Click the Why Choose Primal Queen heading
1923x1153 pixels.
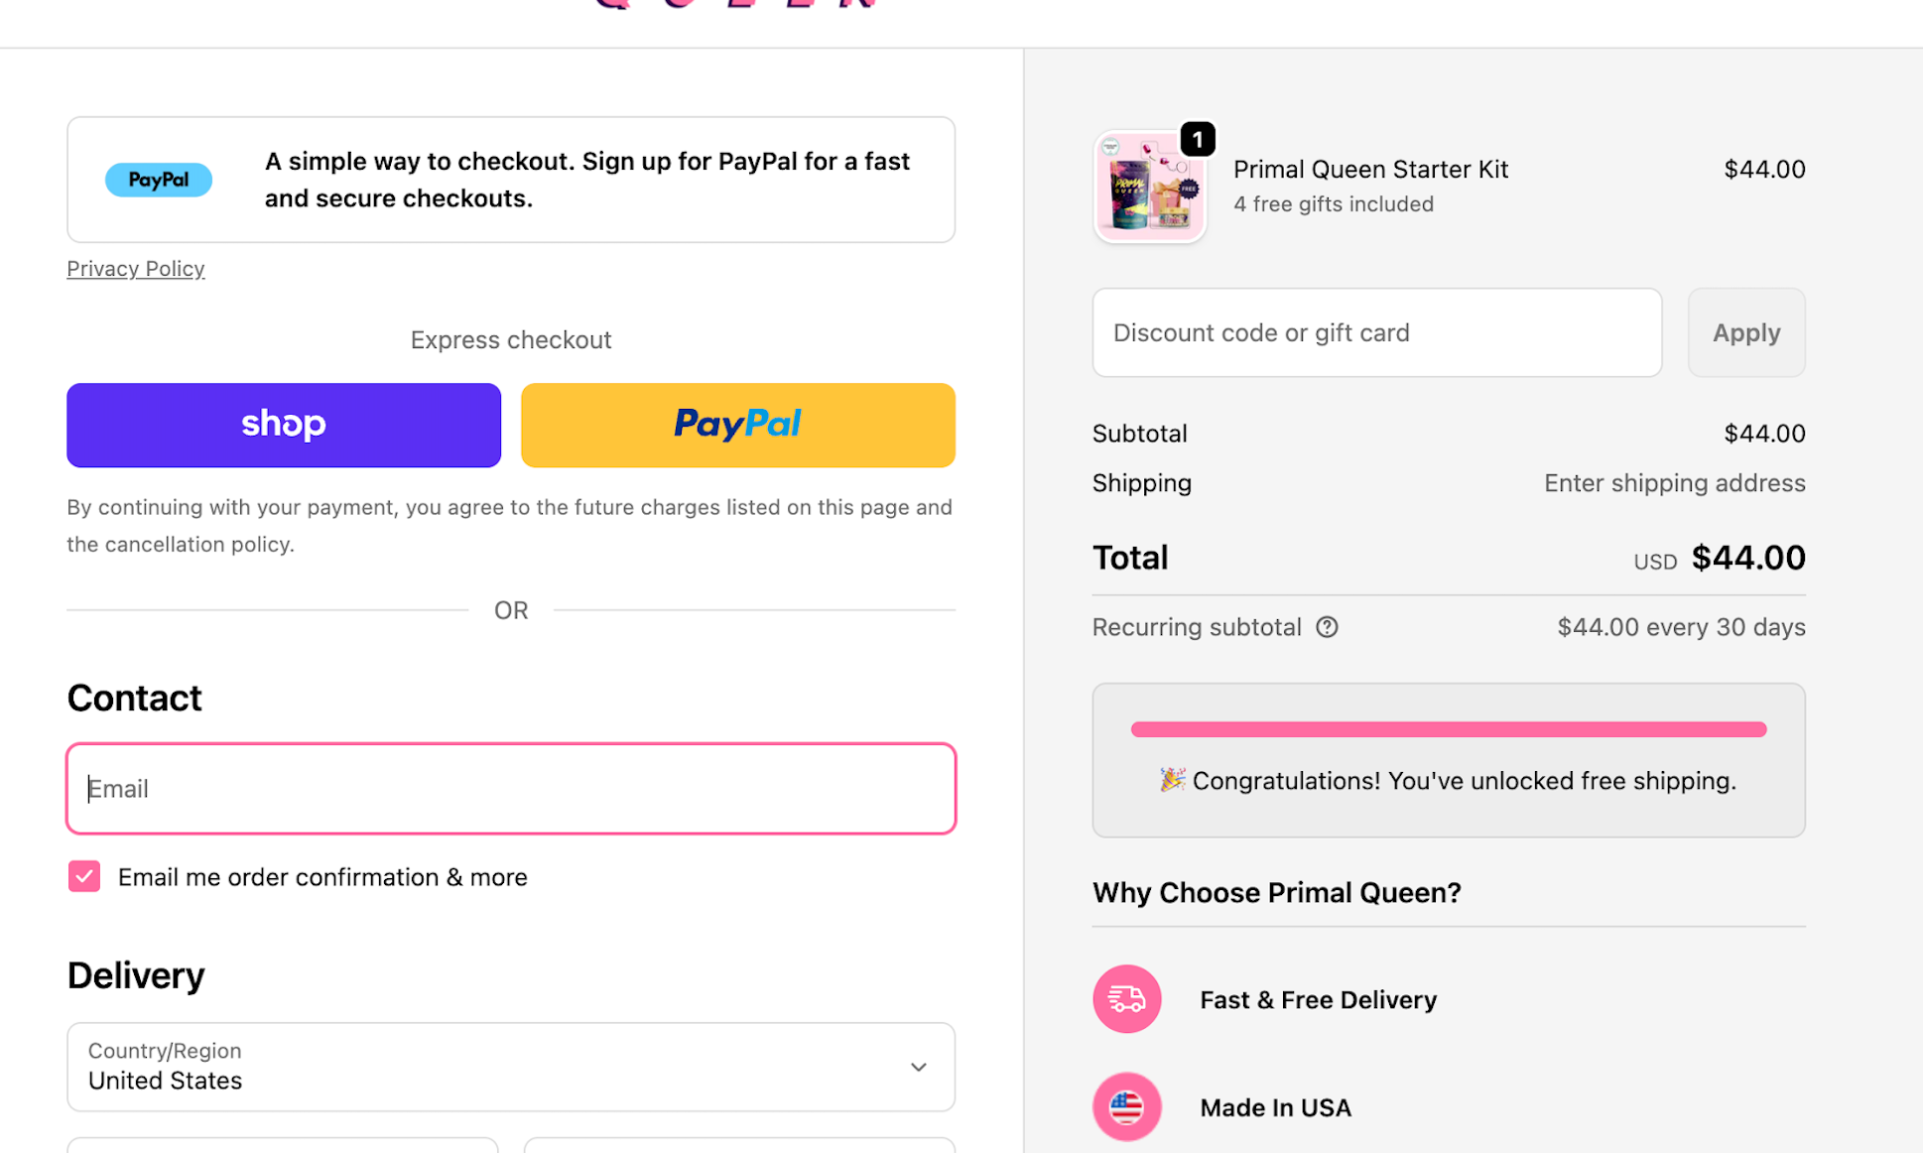point(1276,893)
